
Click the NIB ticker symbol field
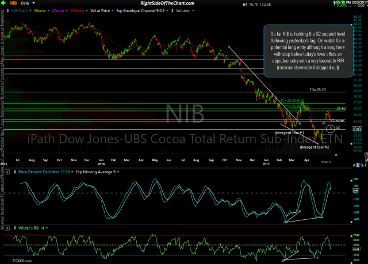click(x=13, y=3)
